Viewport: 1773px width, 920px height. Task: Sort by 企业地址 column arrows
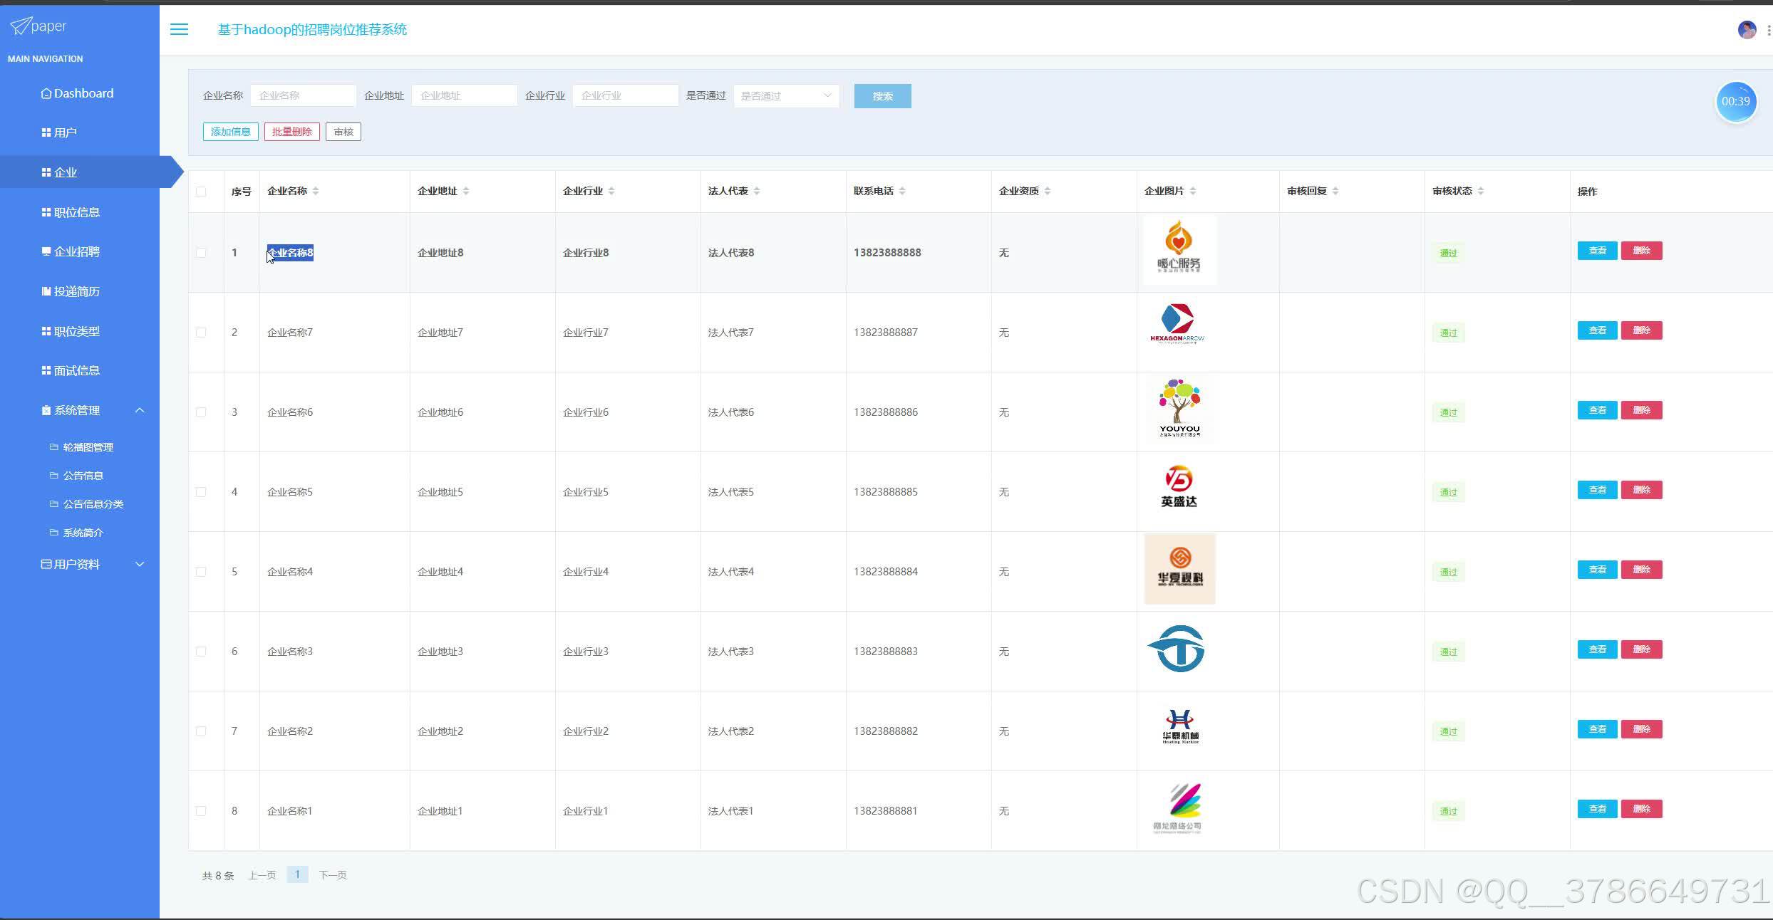tap(466, 191)
